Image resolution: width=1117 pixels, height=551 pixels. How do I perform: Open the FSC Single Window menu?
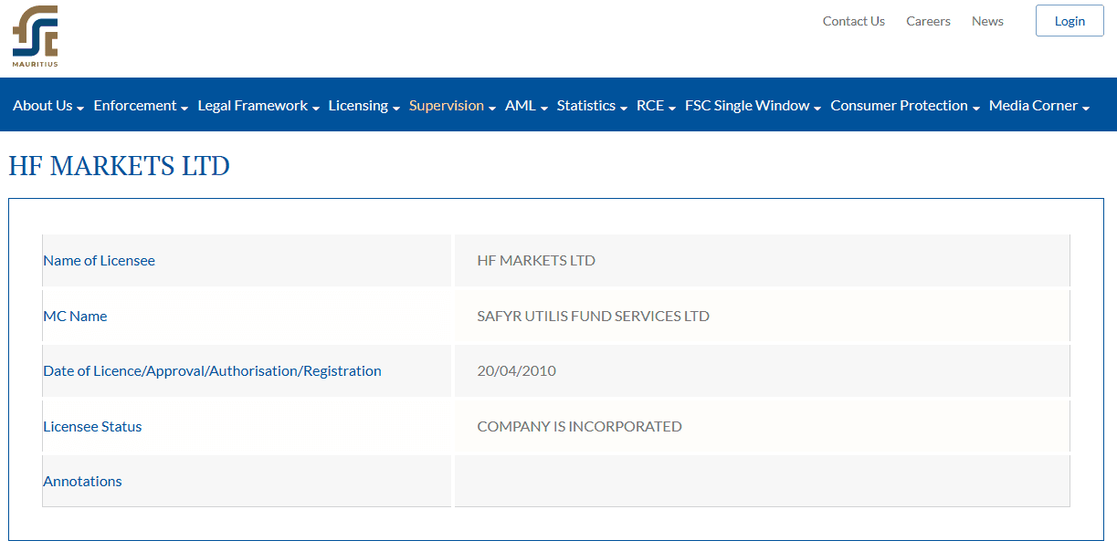click(753, 106)
